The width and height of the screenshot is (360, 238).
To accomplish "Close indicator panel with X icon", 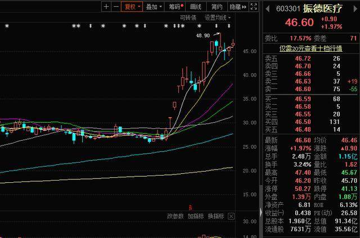I will click(231, 216).
